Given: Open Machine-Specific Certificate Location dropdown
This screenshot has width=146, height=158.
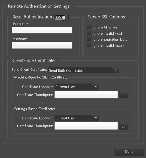Looking at the screenshot, I should [x=76, y=87].
